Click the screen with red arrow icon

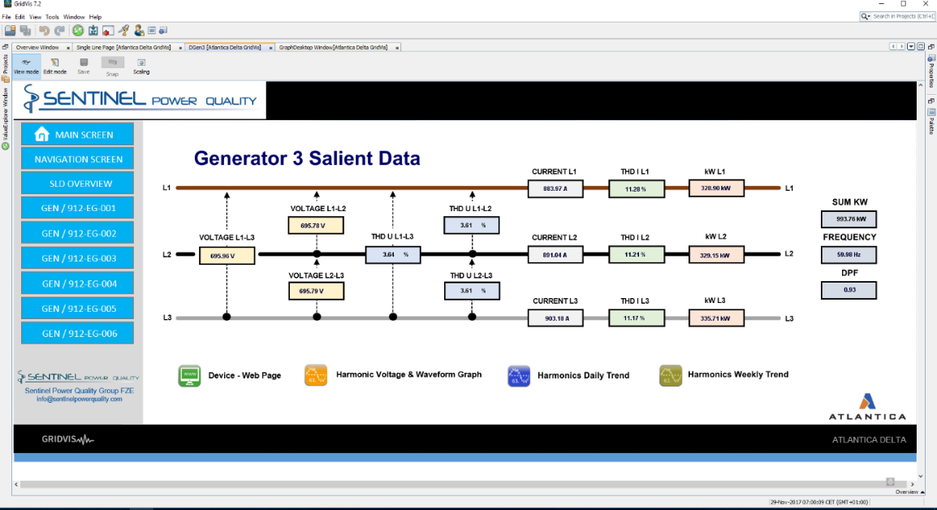(108, 31)
